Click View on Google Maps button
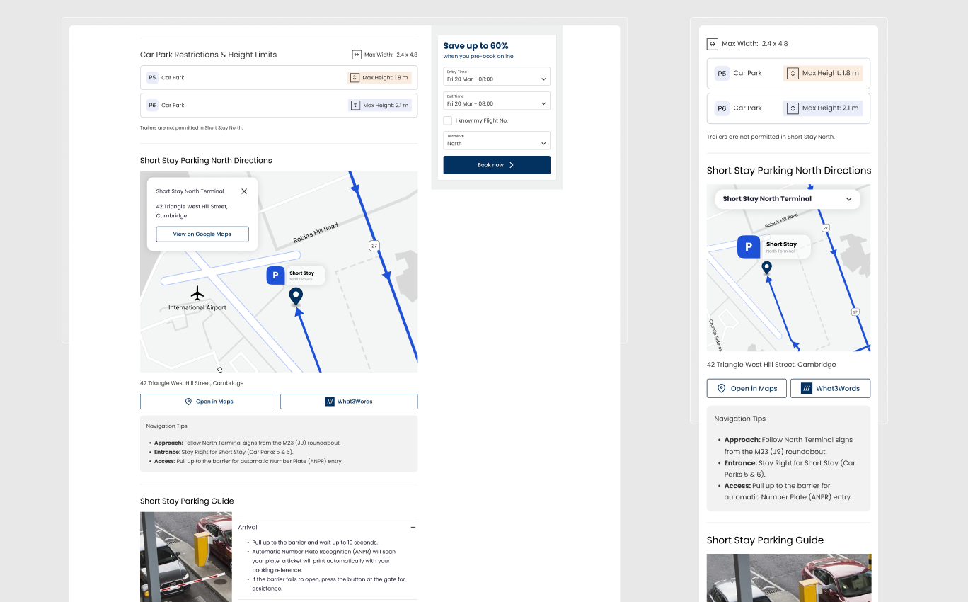This screenshot has width=968, height=602. coord(202,234)
